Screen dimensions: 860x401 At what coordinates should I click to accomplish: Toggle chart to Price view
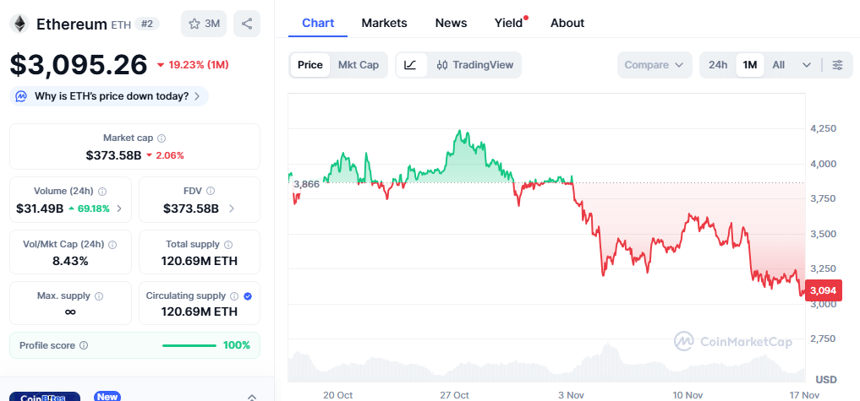tap(310, 65)
